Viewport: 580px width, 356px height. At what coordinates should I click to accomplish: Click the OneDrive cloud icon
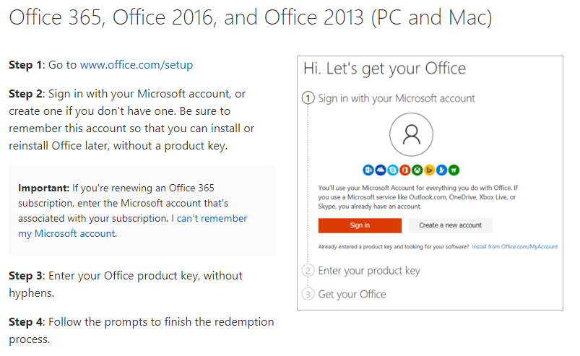pyautogui.click(x=381, y=170)
